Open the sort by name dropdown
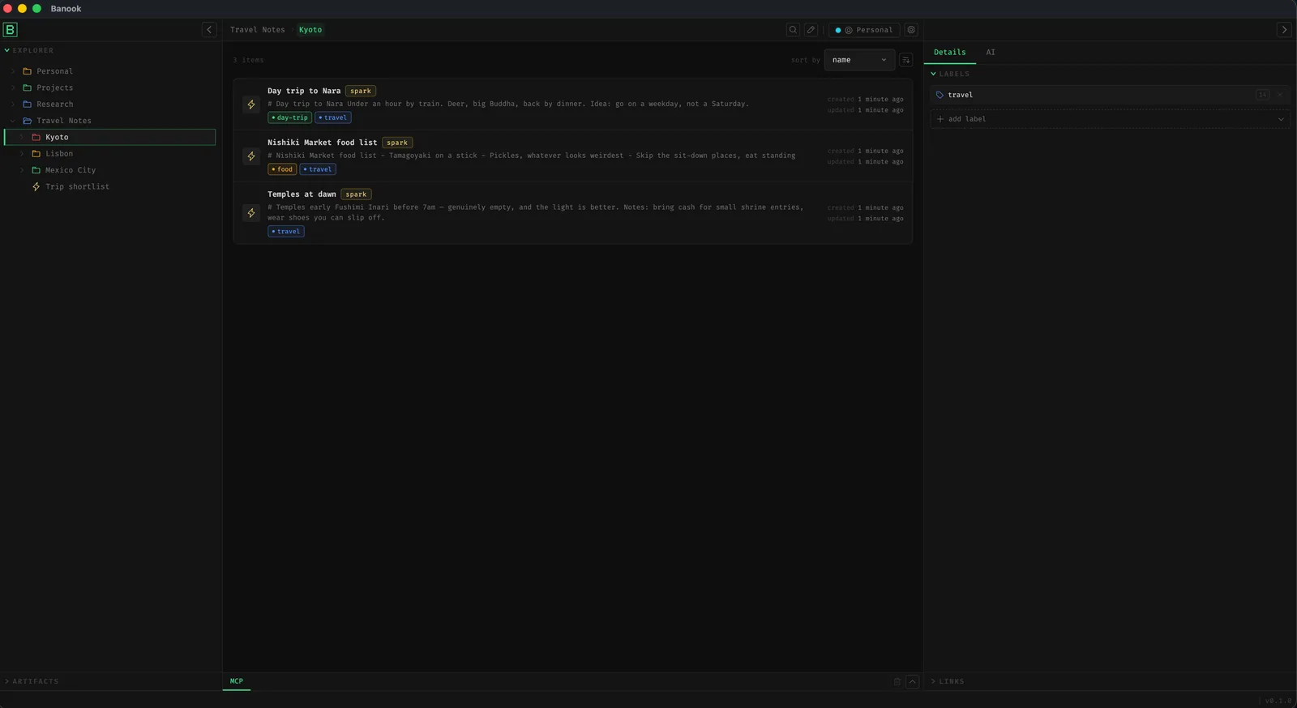1297x708 pixels. tap(859, 60)
